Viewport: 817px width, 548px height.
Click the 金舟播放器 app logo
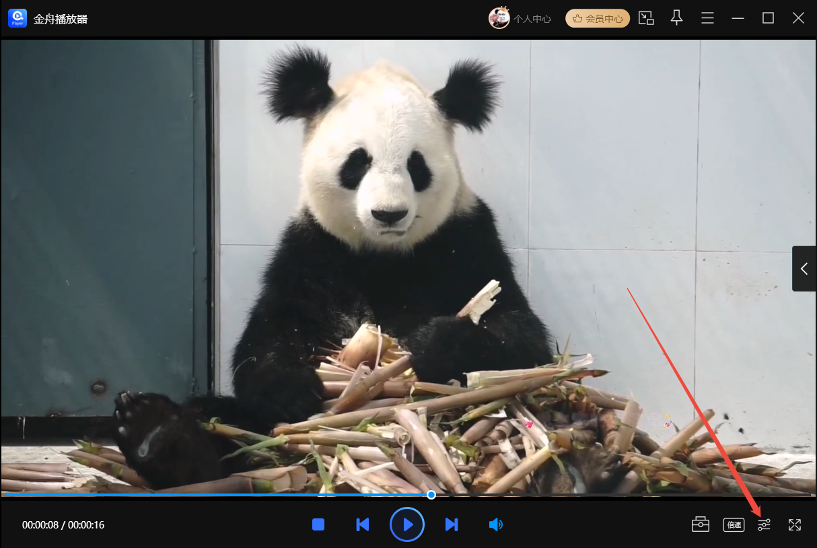17,18
